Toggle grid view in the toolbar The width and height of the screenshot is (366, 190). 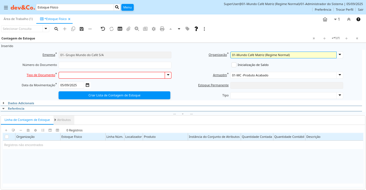tap(120, 29)
